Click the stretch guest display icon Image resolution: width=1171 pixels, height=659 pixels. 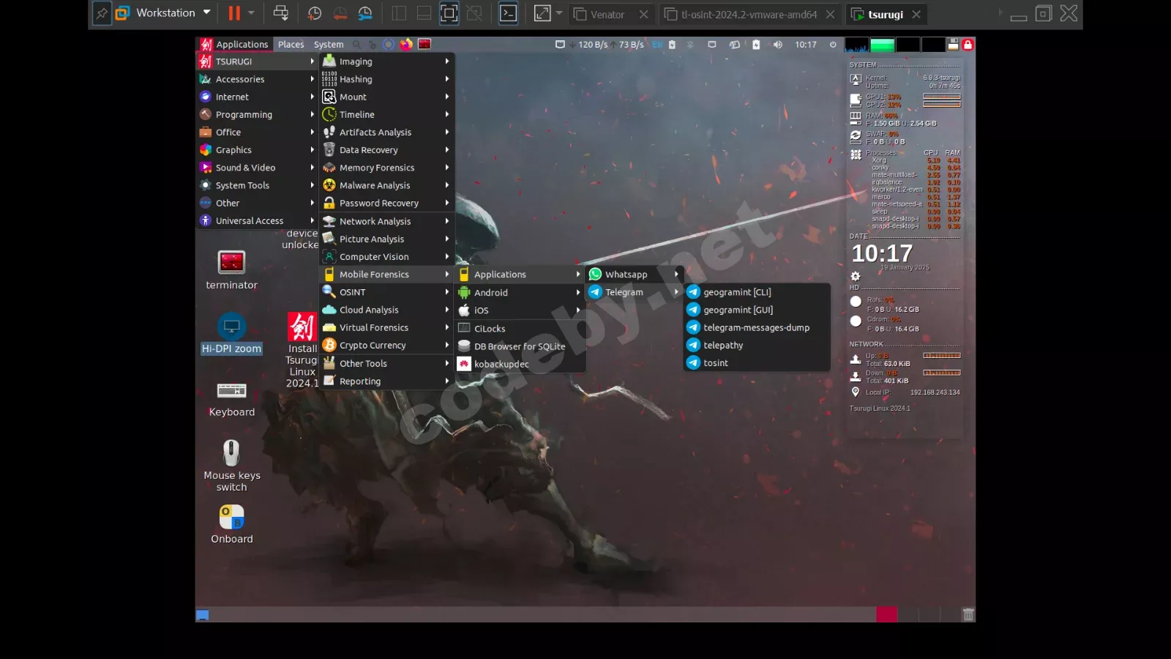coord(542,13)
